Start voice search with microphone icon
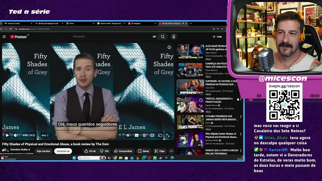322x181 pixels. [174, 37]
